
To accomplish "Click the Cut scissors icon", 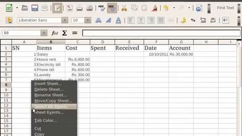I will pyautogui.click(x=124, y=8).
